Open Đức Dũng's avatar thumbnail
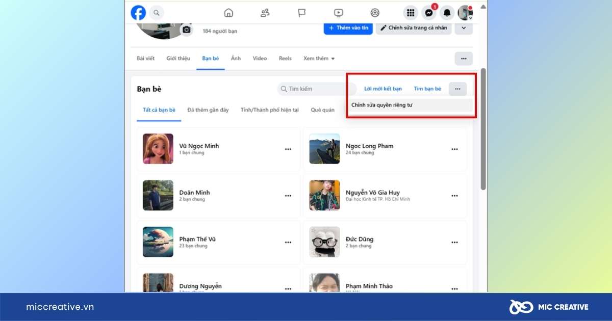The width and height of the screenshot is (612, 321). [324, 242]
